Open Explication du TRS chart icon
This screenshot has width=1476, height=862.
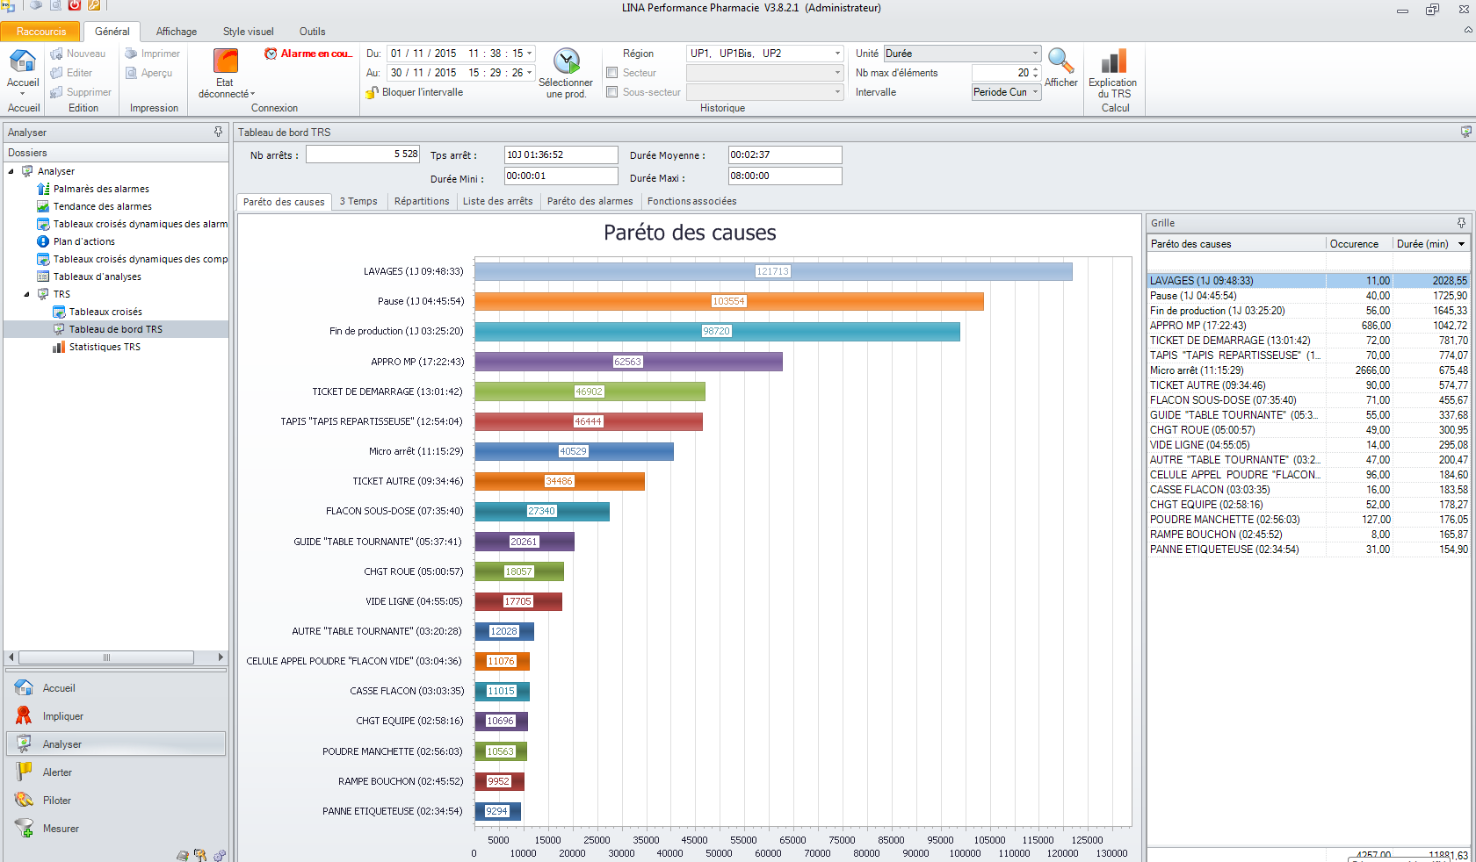pyautogui.click(x=1113, y=61)
